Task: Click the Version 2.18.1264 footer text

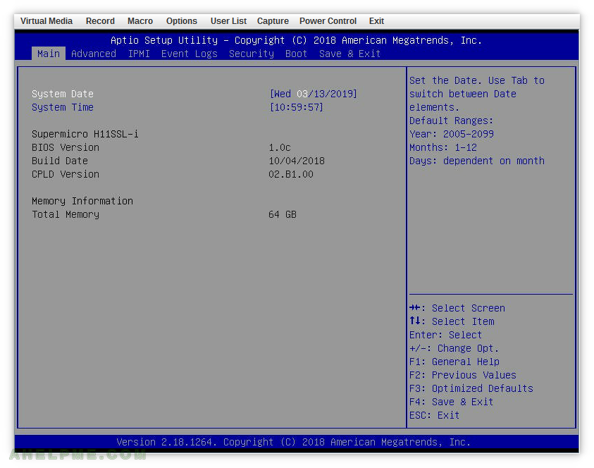Action: click(x=294, y=442)
